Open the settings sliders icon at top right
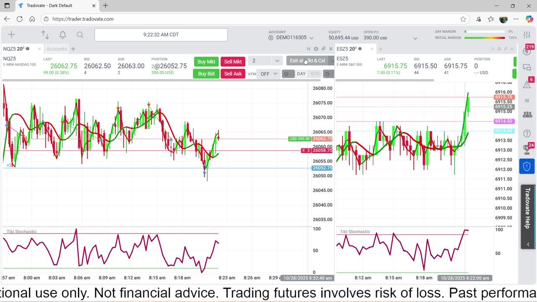Viewport: 537px width, 302px height. pos(527,35)
